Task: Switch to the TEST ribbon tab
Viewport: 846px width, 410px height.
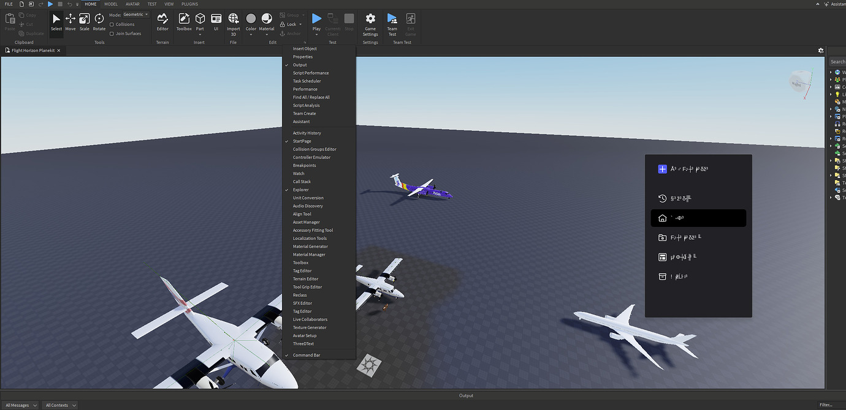Action: [x=152, y=4]
